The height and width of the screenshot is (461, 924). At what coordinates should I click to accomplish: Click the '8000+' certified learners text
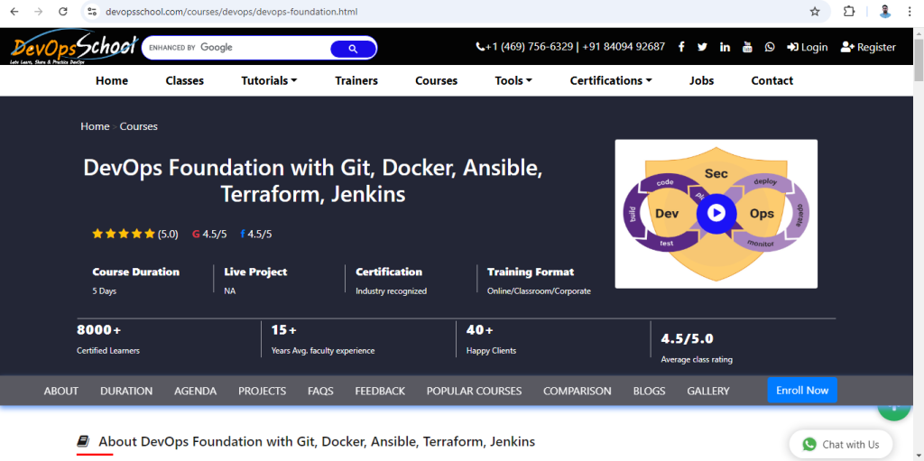[x=98, y=330]
